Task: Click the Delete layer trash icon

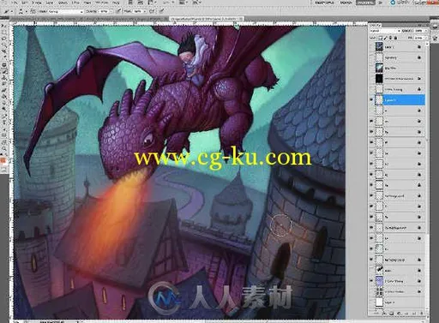Action: pyautogui.click(x=421, y=314)
